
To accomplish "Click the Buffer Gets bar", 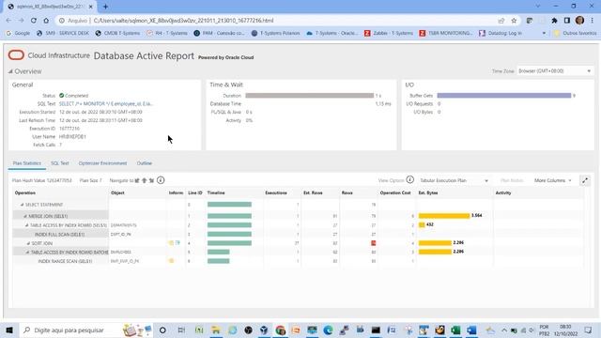I will pyautogui.click(x=504, y=96).
